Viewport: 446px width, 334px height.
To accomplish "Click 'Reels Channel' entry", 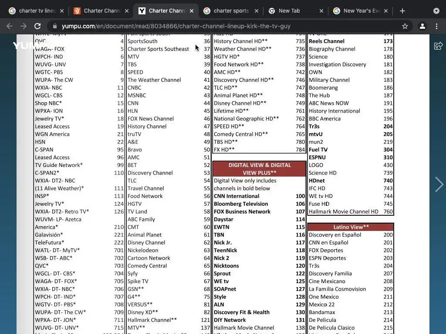I will tap(327, 41).
